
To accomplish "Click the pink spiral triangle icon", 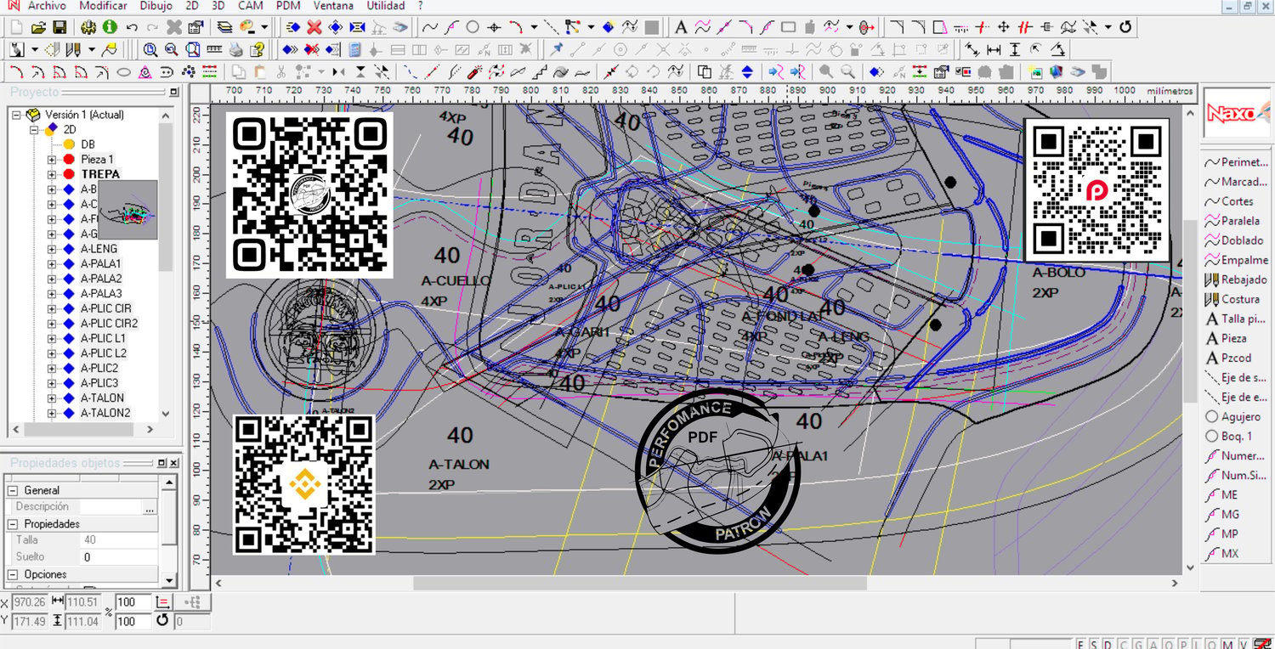I will pyautogui.click(x=145, y=71).
